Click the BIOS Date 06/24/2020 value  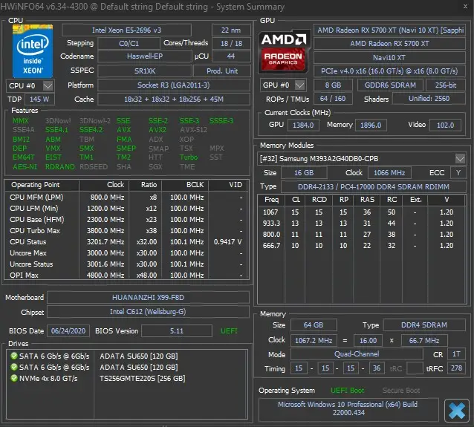point(68,331)
